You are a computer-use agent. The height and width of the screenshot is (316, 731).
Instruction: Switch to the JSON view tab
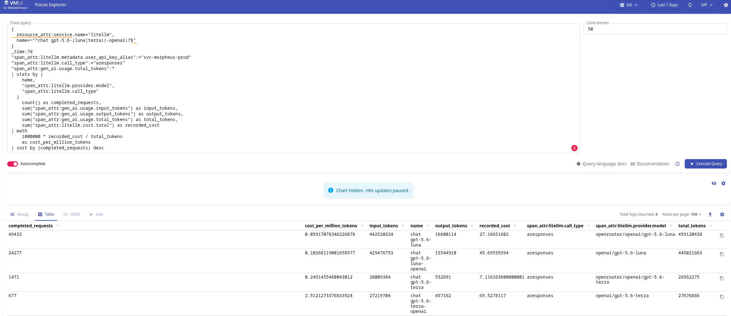71,214
